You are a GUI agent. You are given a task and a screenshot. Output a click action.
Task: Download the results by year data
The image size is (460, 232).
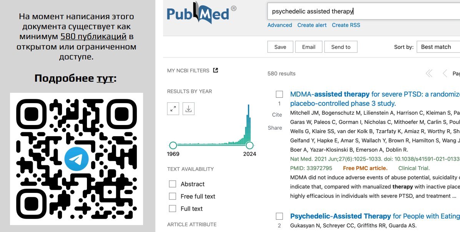pos(188,109)
